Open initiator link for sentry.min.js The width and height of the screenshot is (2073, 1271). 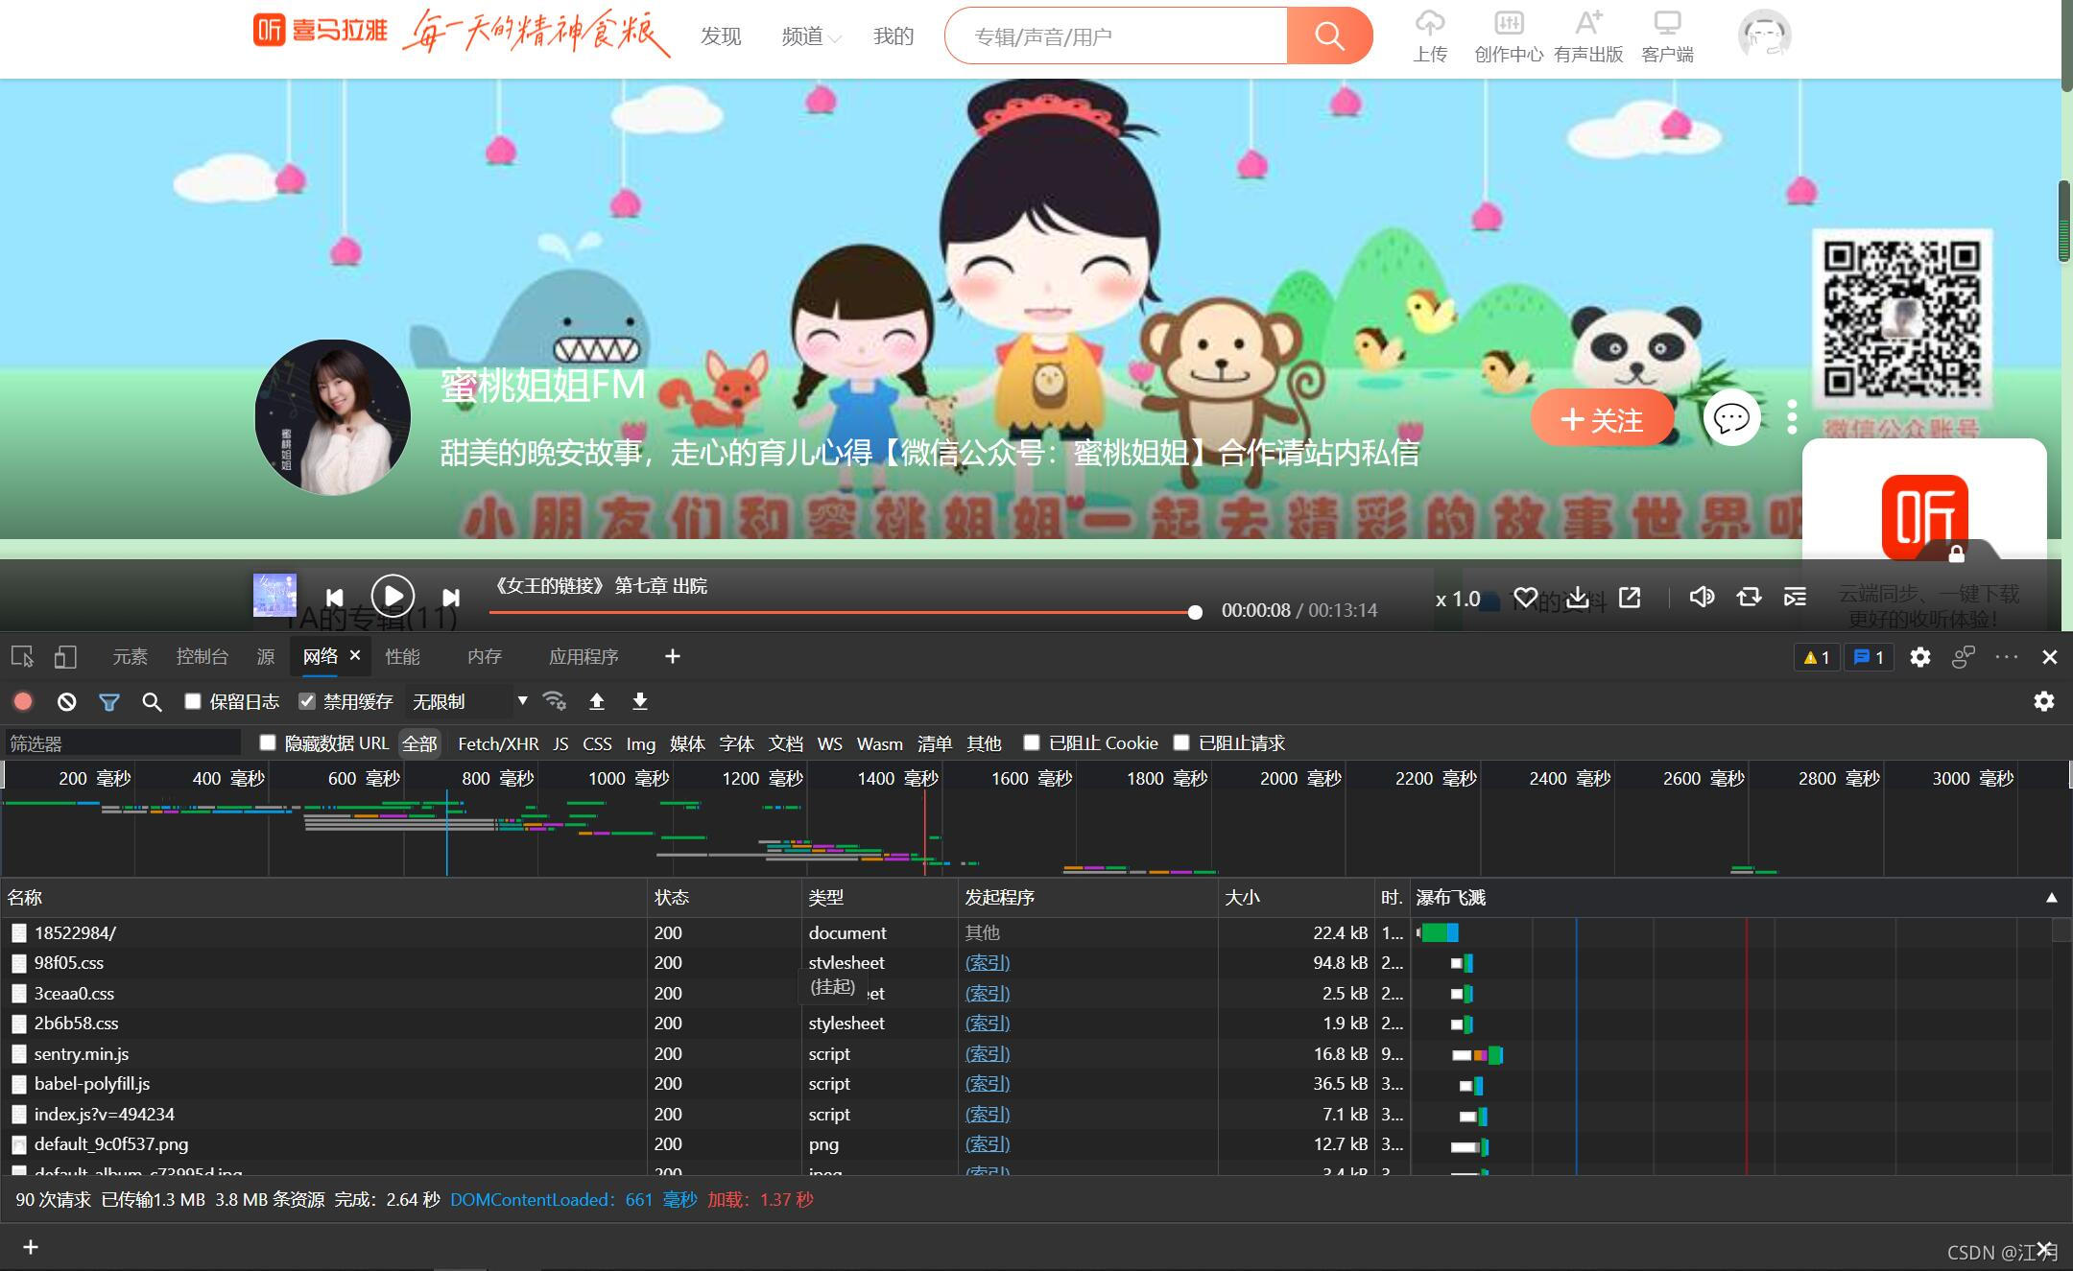point(988,1054)
